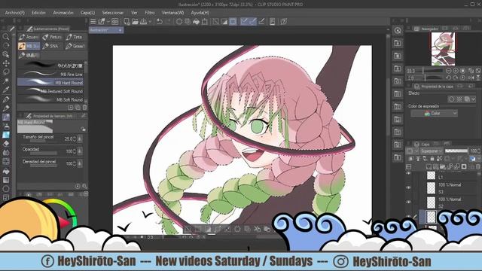Toggle snap-to-grid button in command bar

point(261,22)
